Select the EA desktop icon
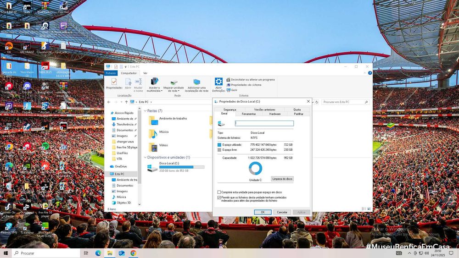The width and height of the screenshot is (459, 258). [9, 48]
